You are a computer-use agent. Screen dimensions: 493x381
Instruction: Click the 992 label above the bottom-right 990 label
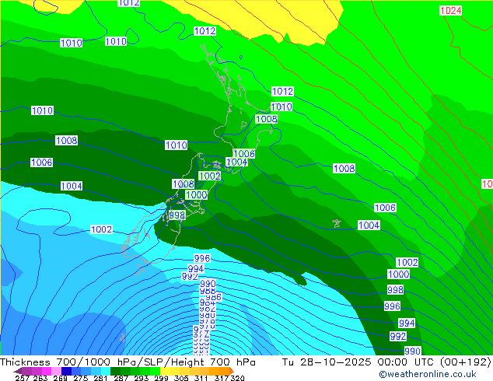point(398,337)
